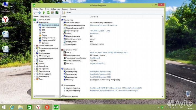Expand the Сервер tree node
196x110 pixels.
[35, 51]
